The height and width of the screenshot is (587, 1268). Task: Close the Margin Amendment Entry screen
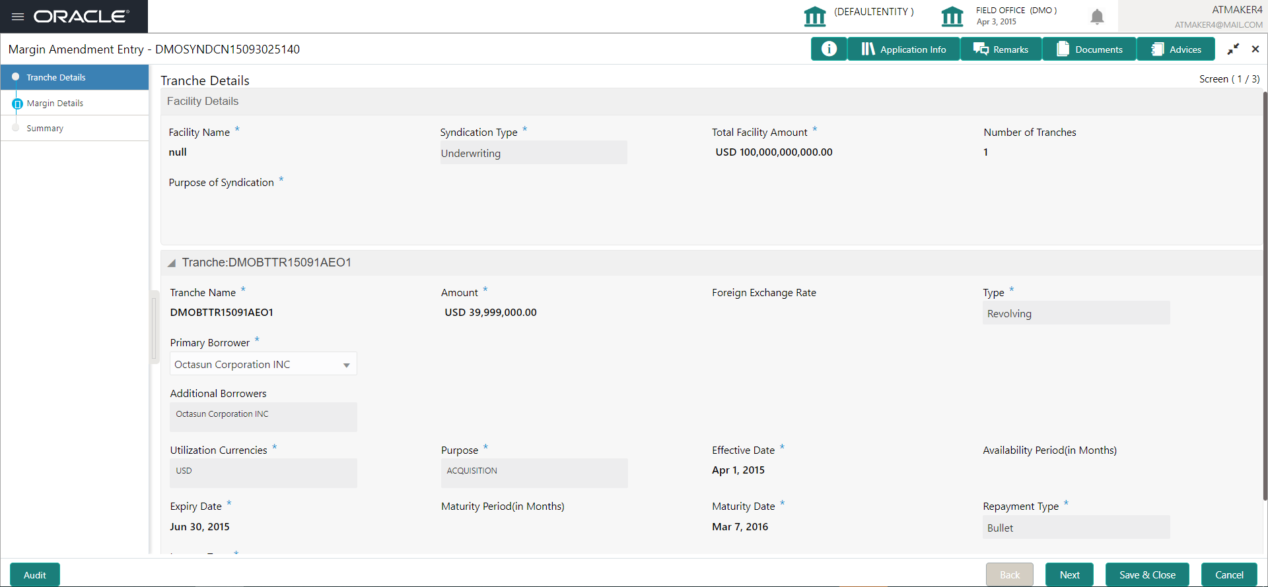pyautogui.click(x=1255, y=49)
